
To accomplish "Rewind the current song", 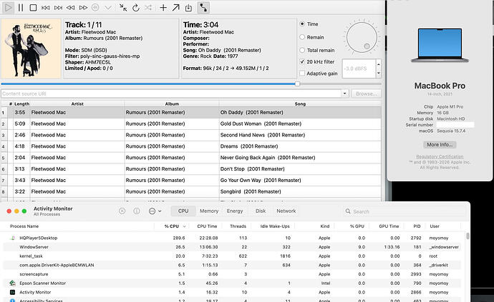I will pyautogui.click(x=71, y=8).
